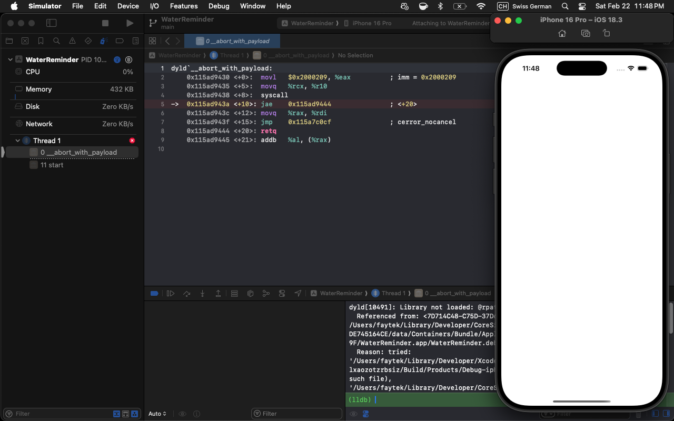Click the Simulate Location arrow
674x421 pixels.
298,293
